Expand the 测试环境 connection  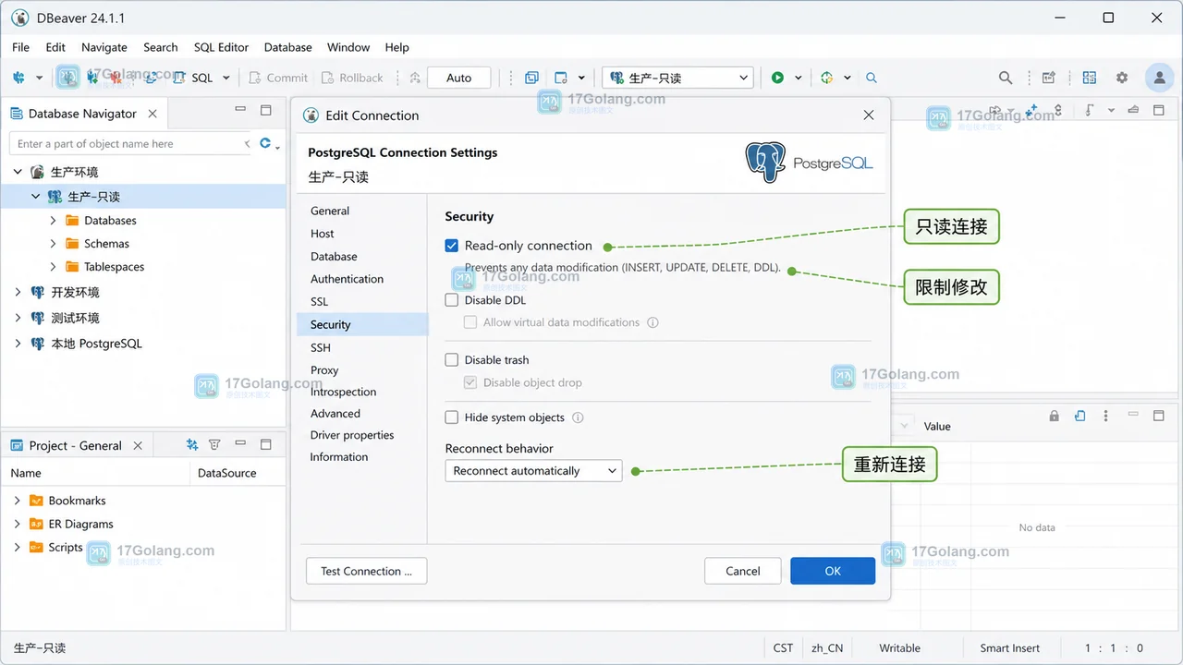click(18, 318)
